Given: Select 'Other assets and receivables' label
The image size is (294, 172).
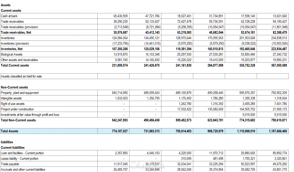Looking at the screenshot, I should (19, 60).
